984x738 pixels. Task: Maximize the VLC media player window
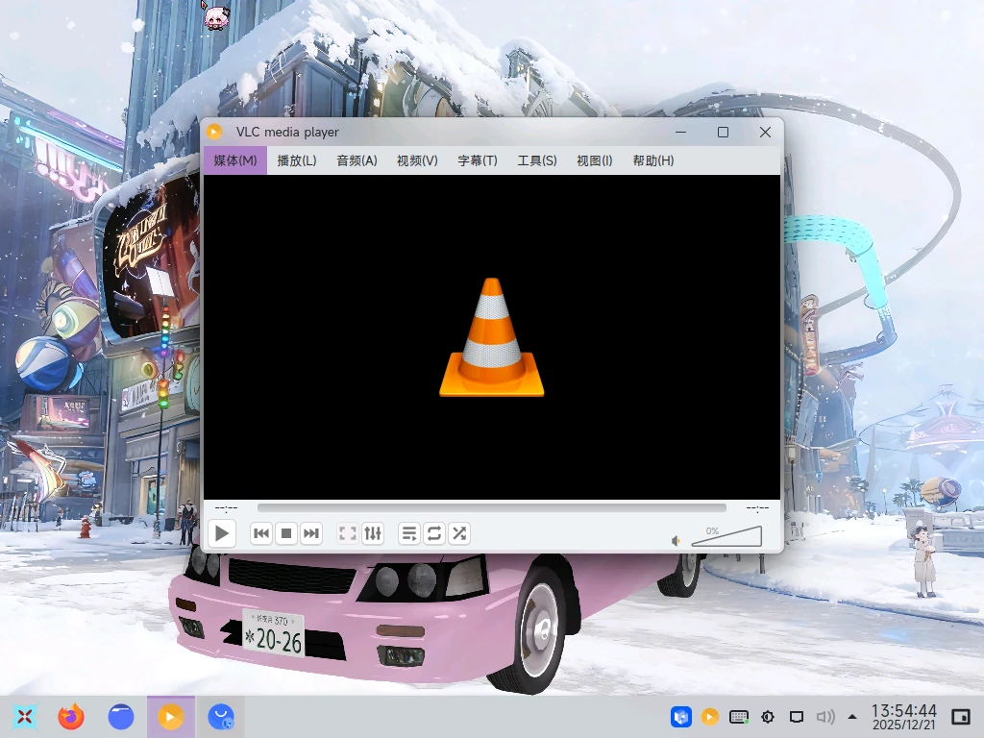pos(723,132)
